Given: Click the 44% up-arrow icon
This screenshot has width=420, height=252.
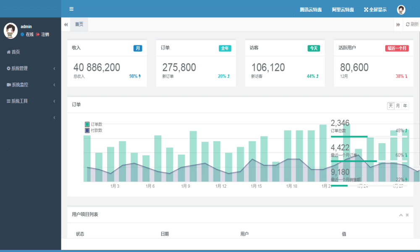Looking at the screenshot, I should (x=318, y=76).
